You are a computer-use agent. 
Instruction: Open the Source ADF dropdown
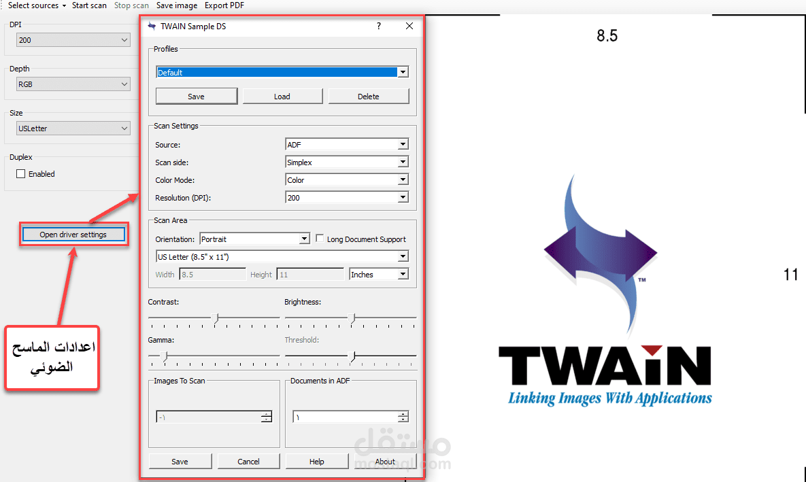(347, 144)
